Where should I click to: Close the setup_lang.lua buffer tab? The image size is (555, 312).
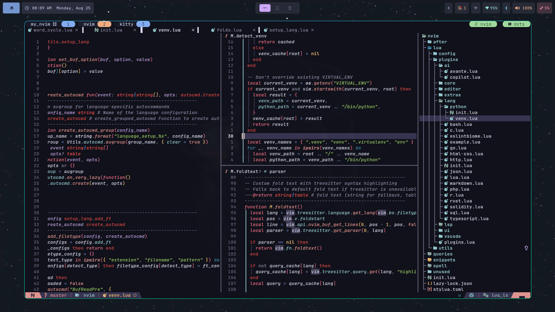tap(313, 30)
